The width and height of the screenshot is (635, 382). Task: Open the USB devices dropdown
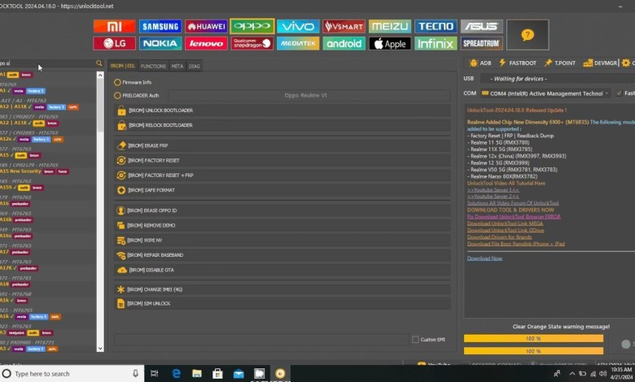pos(554,78)
